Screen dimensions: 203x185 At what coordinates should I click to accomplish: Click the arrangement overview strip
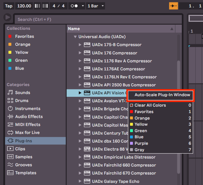(x=196, y=18)
